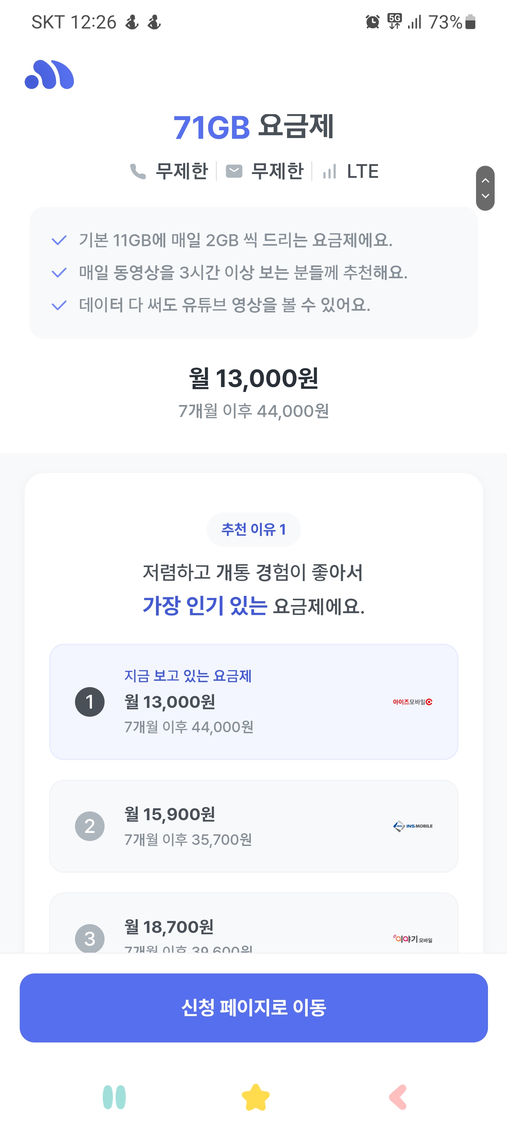Tap the 이야기모바일 carrier logo
This screenshot has height=1127, width=507.
[x=413, y=939]
